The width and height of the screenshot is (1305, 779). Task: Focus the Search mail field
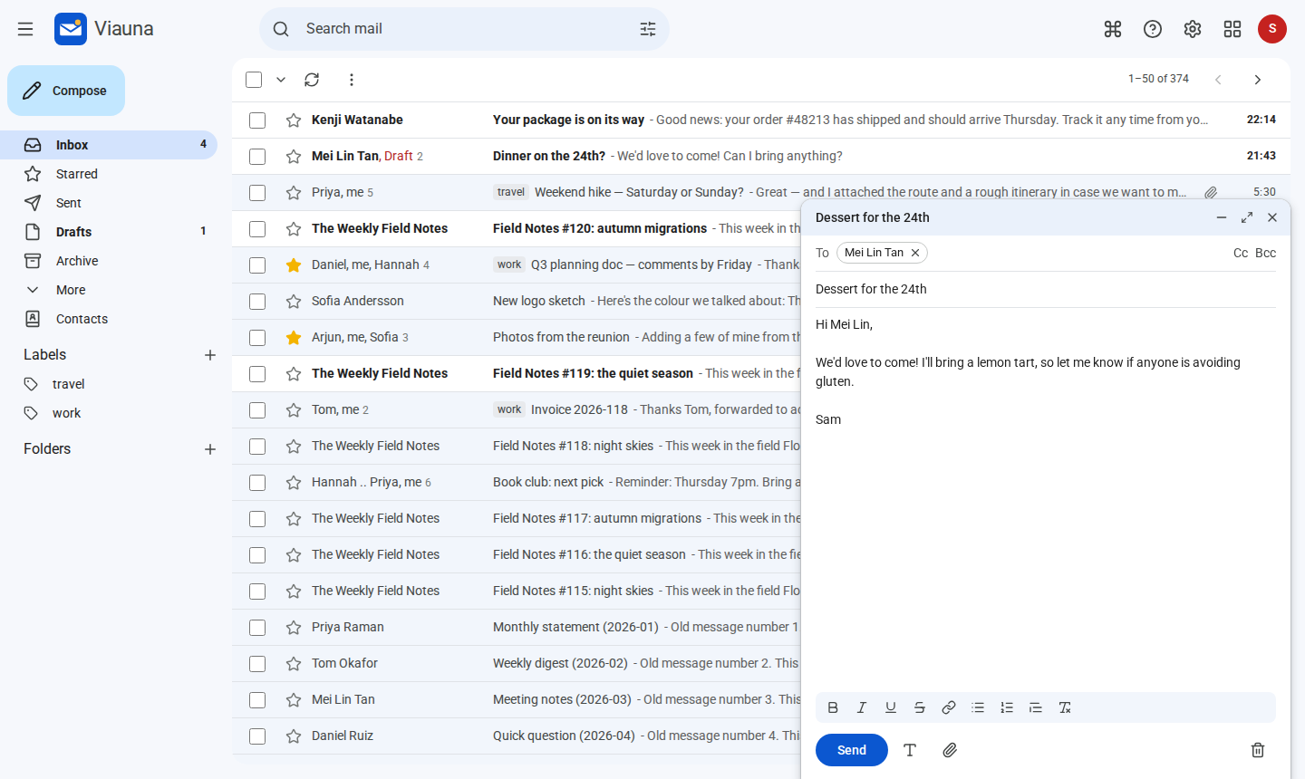point(464,29)
